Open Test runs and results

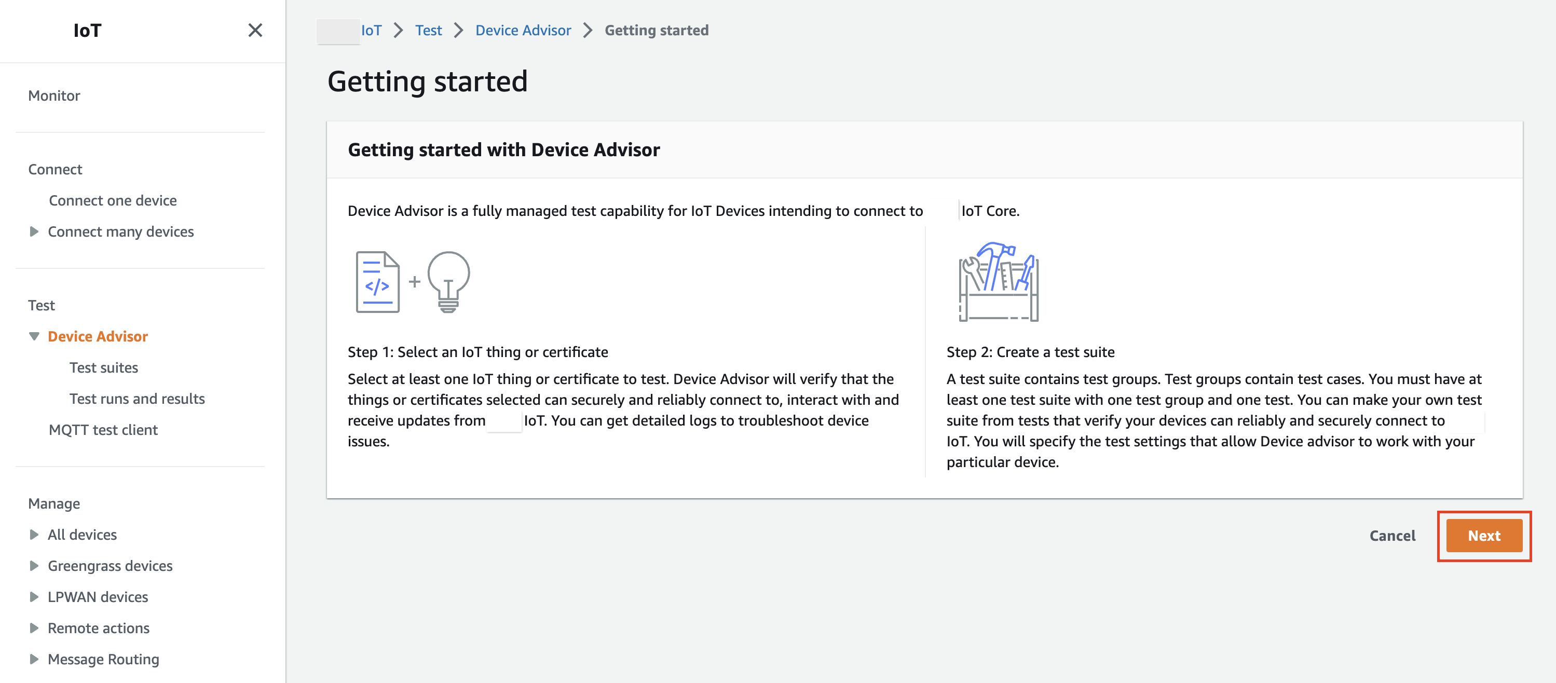coord(137,399)
